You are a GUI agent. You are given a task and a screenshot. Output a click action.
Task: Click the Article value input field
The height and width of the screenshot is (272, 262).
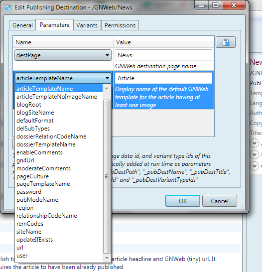pos(163,78)
